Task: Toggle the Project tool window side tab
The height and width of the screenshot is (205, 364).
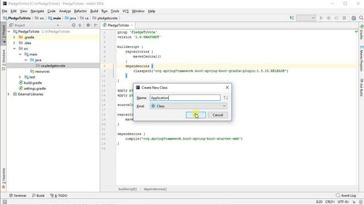Action: [3, 34]
